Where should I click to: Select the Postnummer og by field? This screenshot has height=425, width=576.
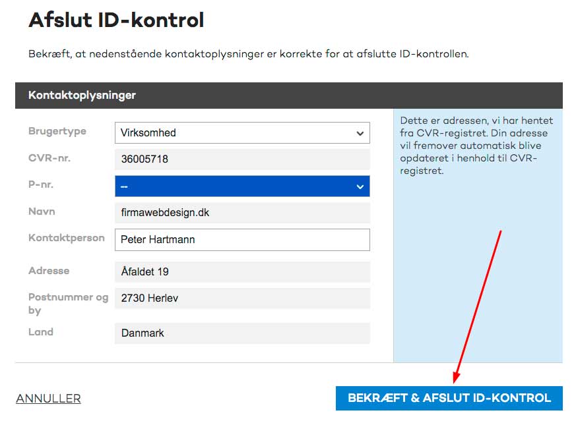pyautogui.click(x=242, y=298)
